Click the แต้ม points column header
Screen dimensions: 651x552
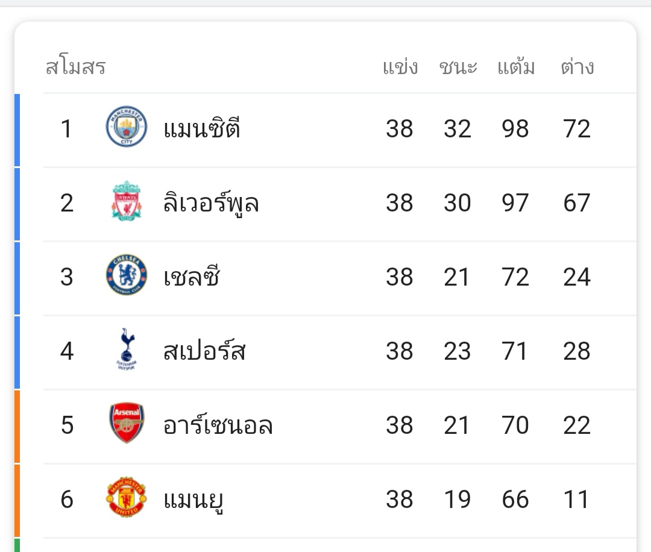click(516, 67)
